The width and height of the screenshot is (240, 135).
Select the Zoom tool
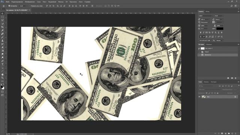pos(2,78)
